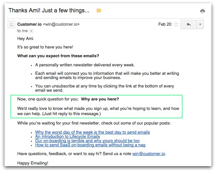Open "Our on-boarding is terrible" post link
The image size is (216, 172).
click(87, 141)
